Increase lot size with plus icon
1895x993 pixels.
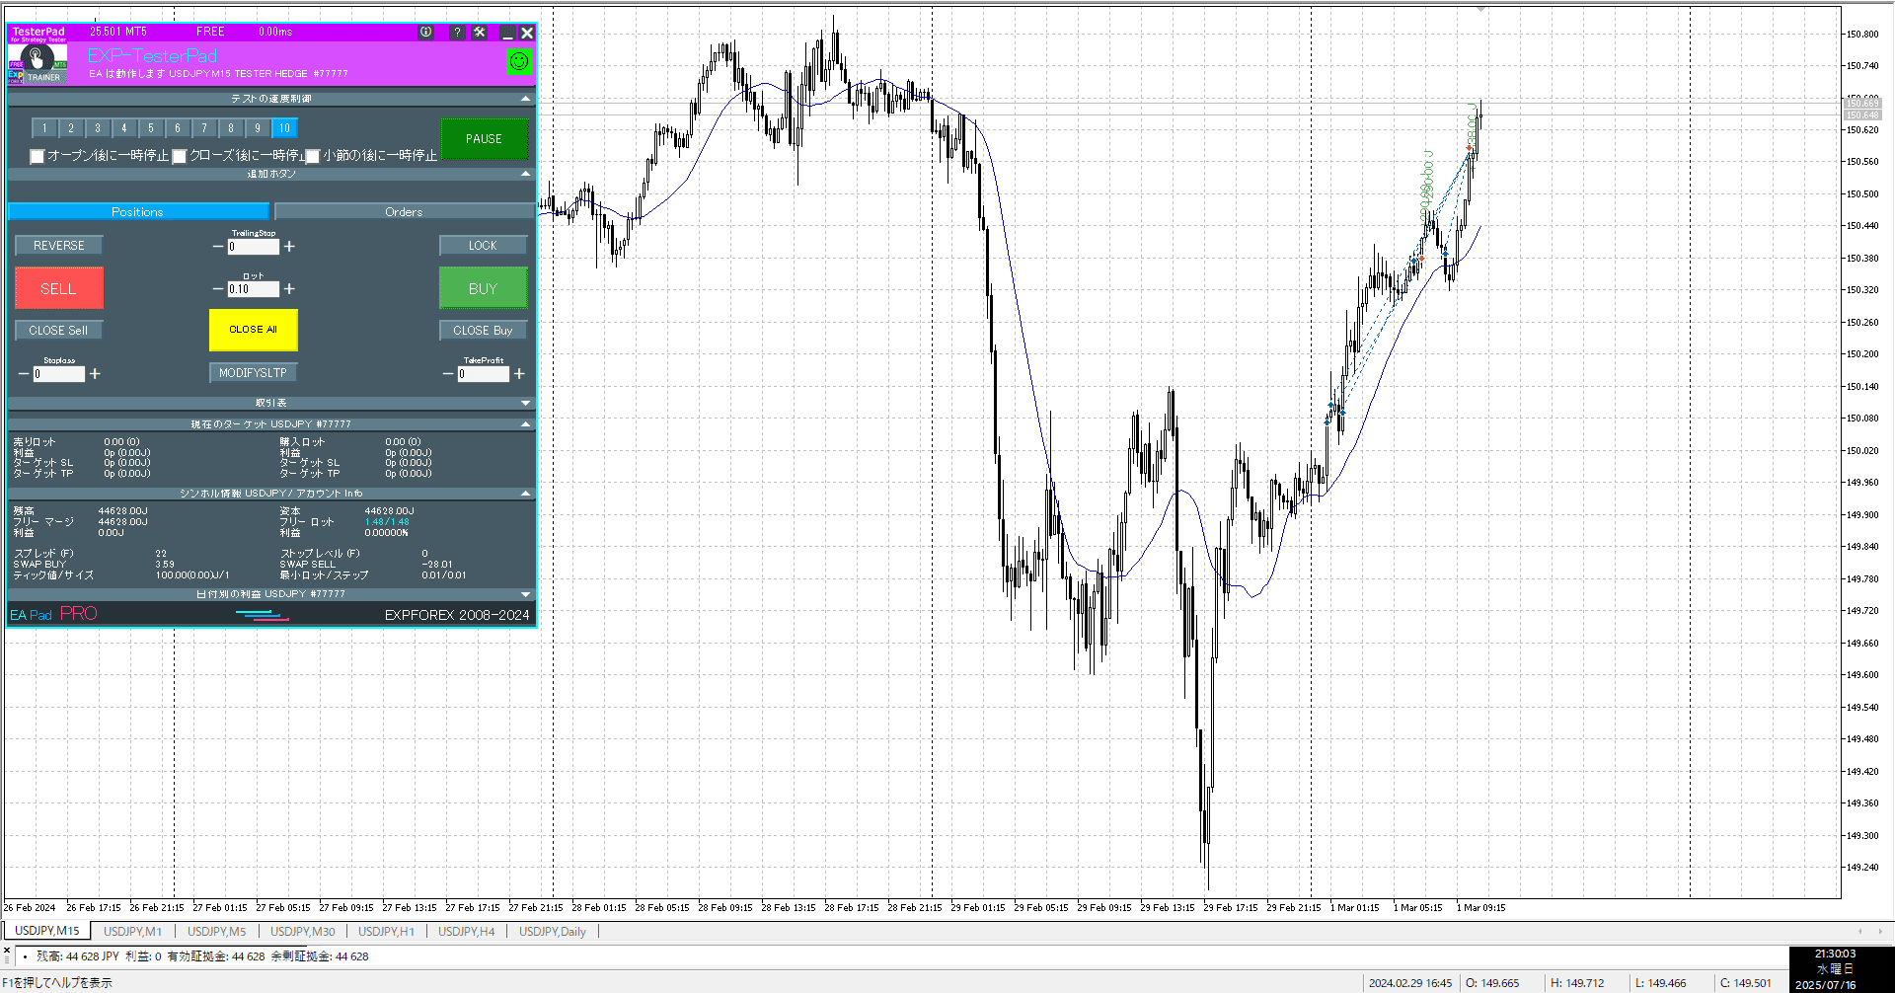pyautogui.click(x=289, y=289)
